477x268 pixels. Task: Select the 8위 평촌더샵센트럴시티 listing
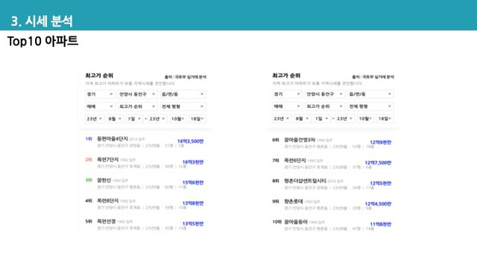(x=332, y=184)
